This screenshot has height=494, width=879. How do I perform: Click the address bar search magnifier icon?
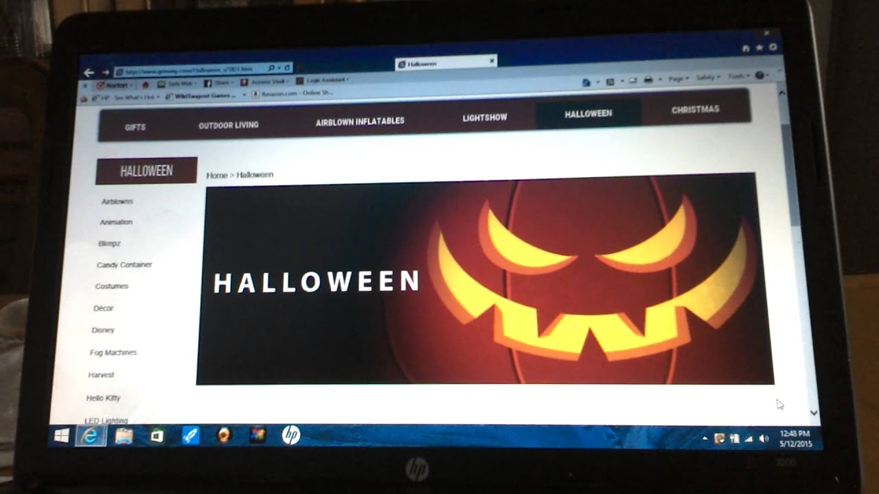pos(271,68)
